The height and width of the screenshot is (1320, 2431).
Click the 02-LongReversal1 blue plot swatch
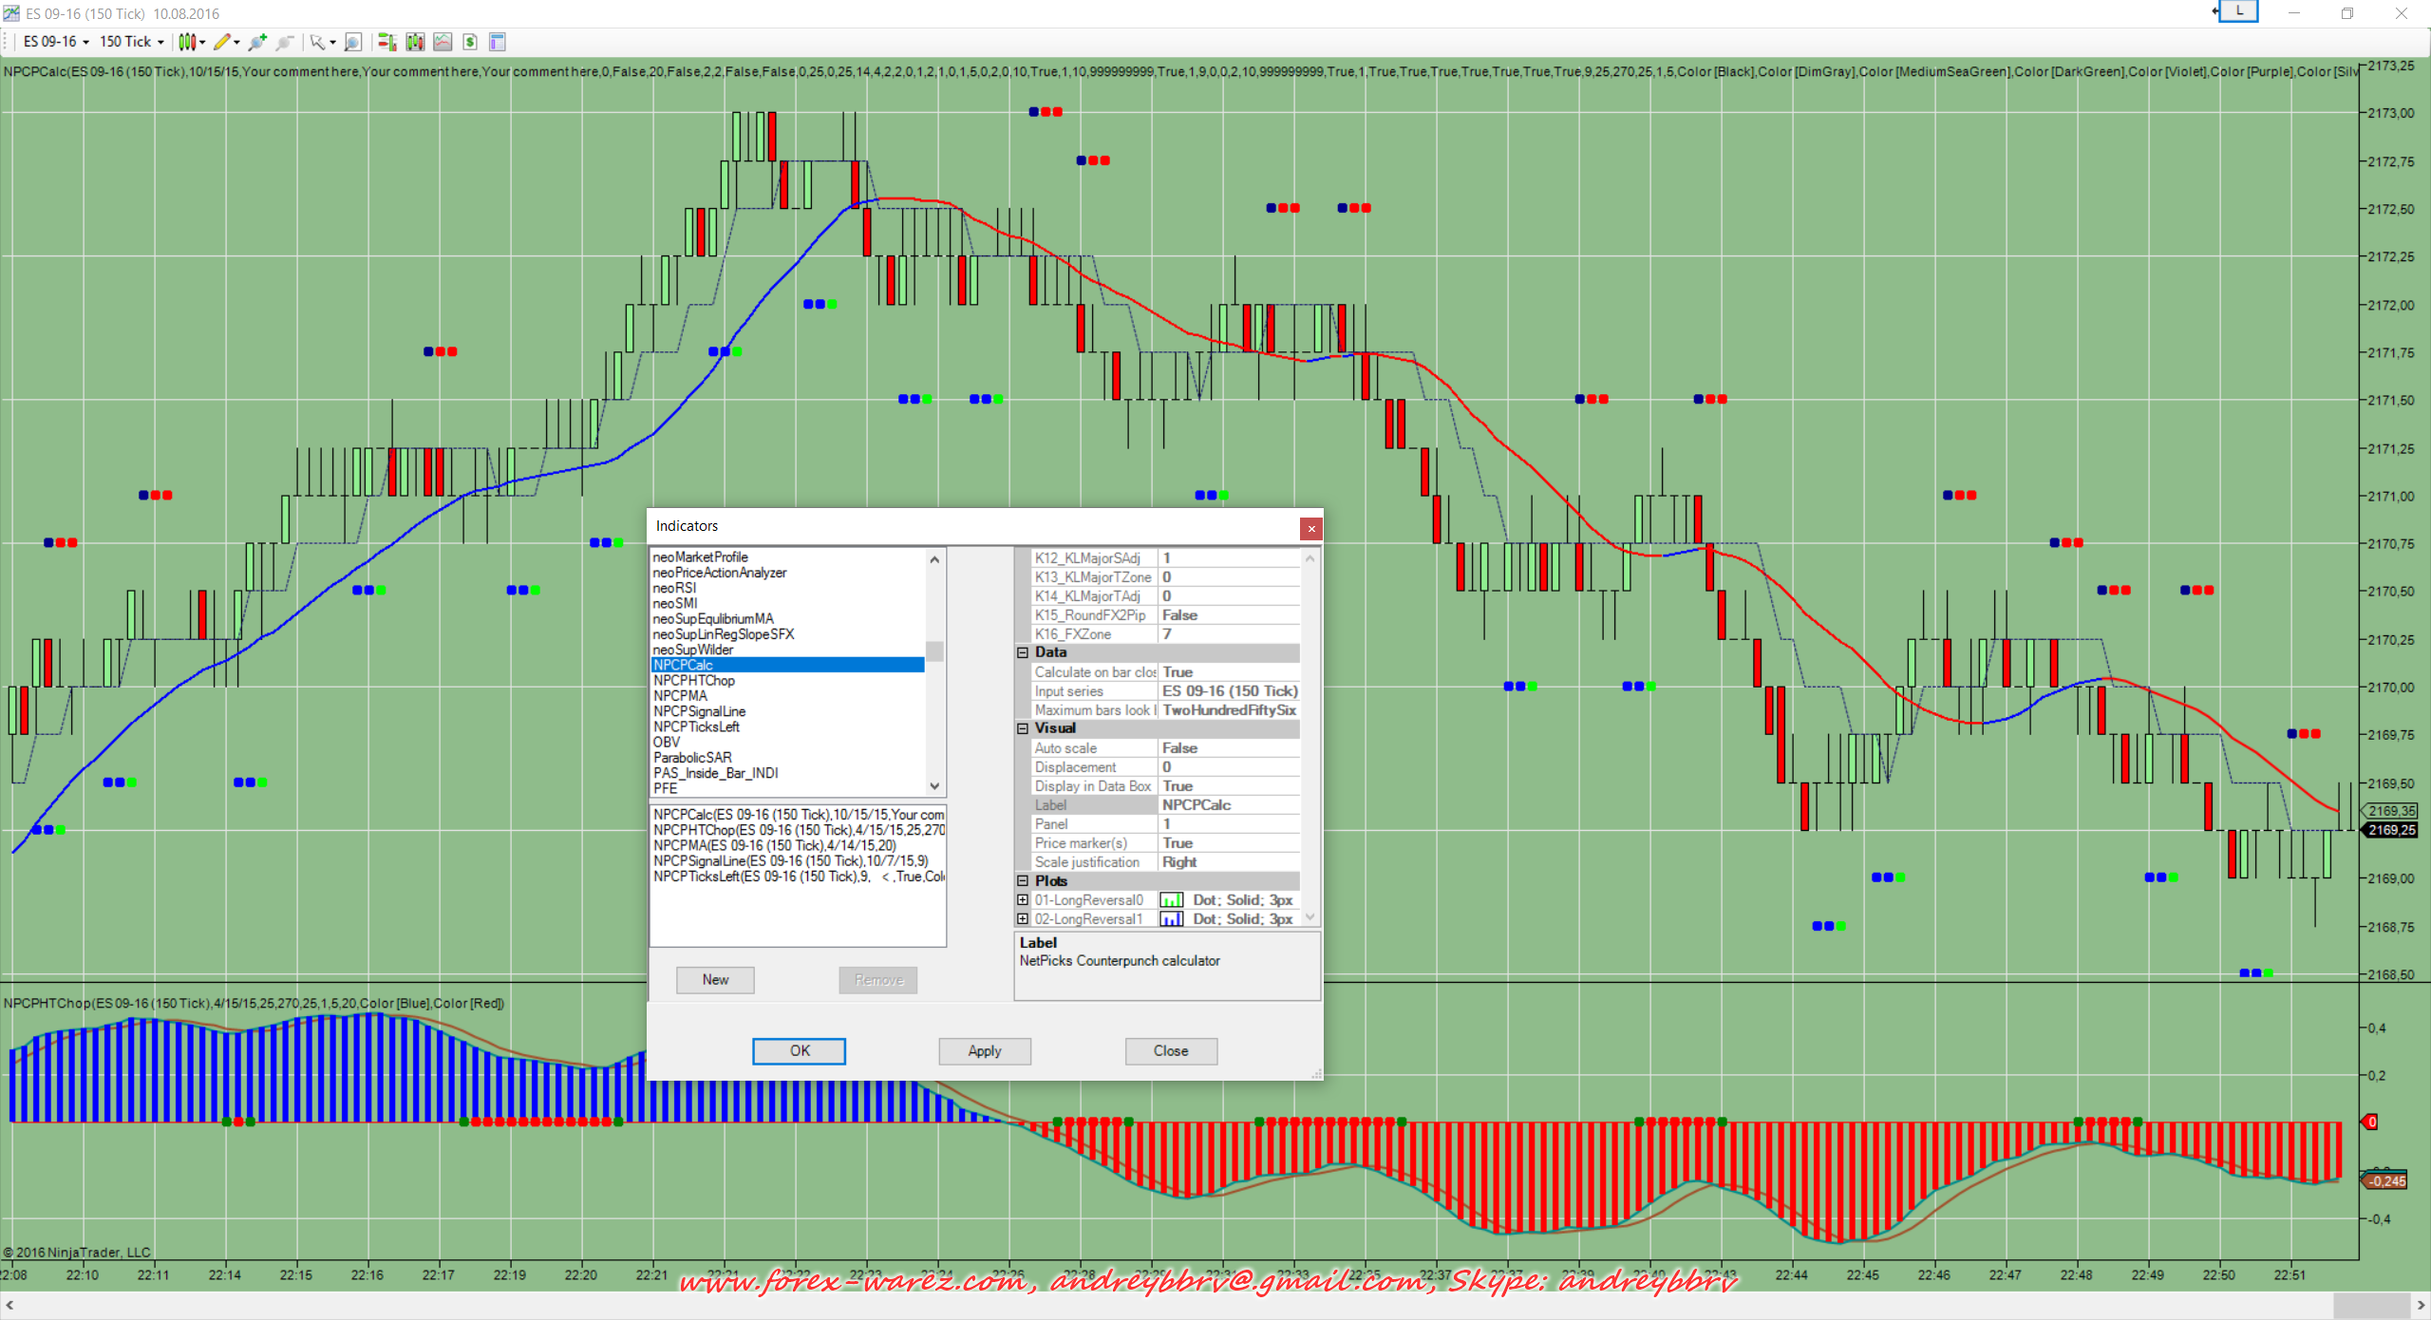point(1171,919)
